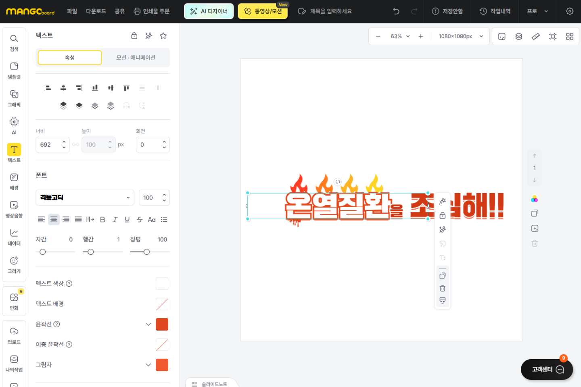Open the 고객센터 support chat button
The width and height of the screenshot is (581, 387).
(x=547, y=369)
